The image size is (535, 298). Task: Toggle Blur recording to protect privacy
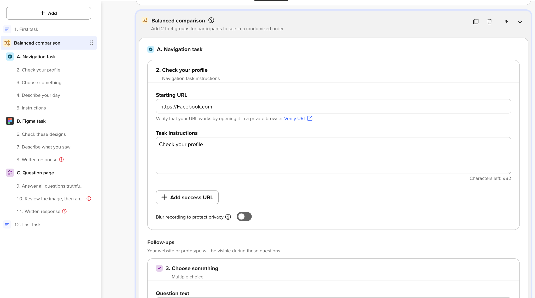244,217
